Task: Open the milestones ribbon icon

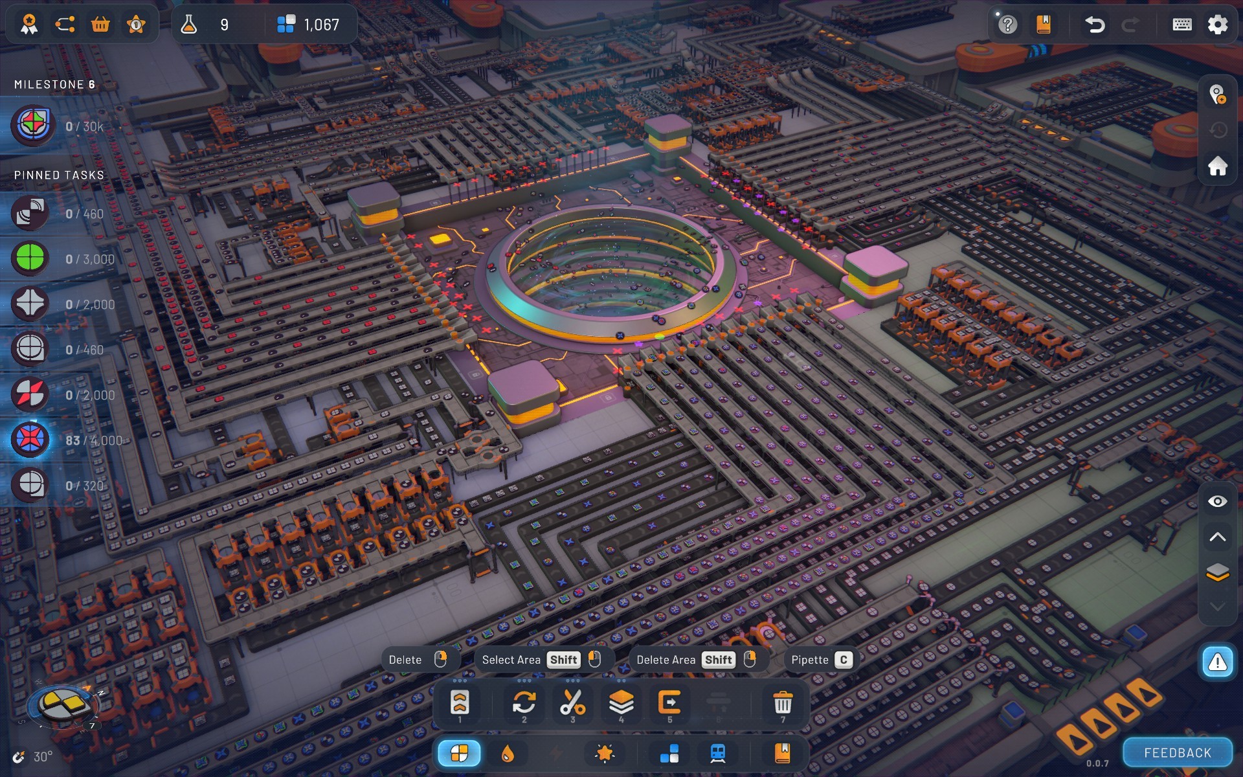Action: (x=29, y=25)
